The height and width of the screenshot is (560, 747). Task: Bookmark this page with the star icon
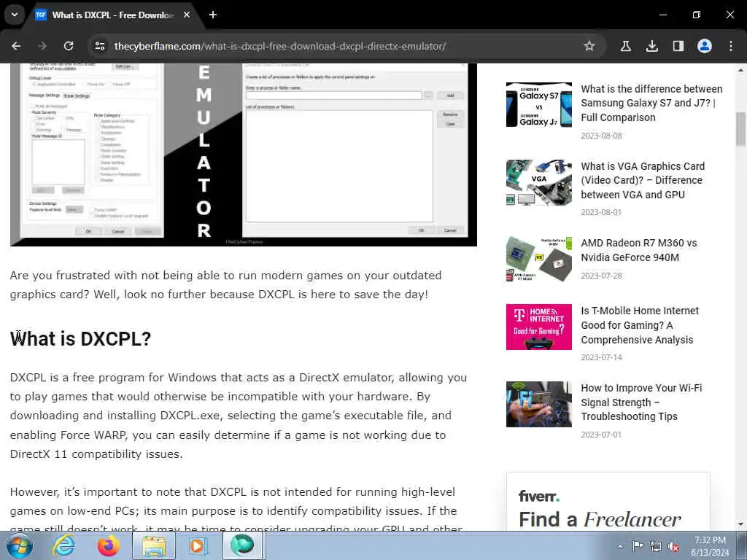[589, 46]
